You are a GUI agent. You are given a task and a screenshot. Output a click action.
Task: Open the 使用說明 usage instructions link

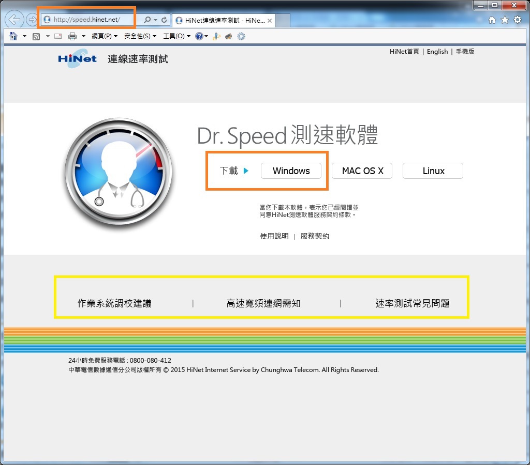tap(274, 236)
